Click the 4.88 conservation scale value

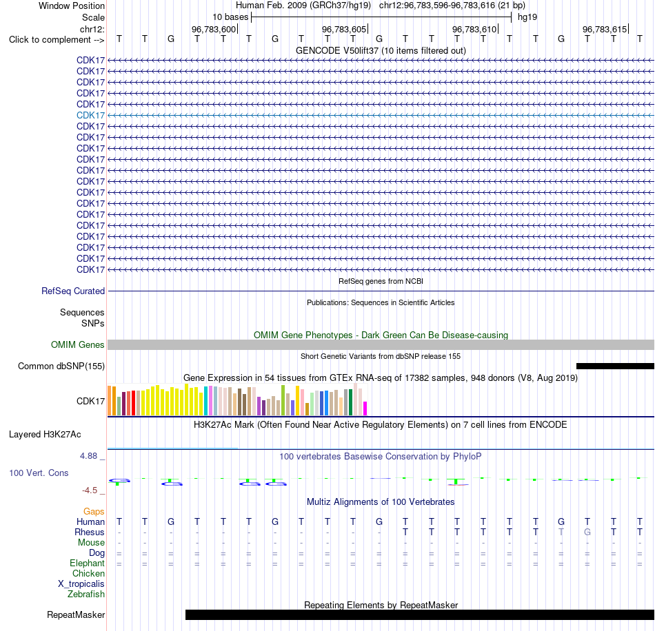click(88, 456)
